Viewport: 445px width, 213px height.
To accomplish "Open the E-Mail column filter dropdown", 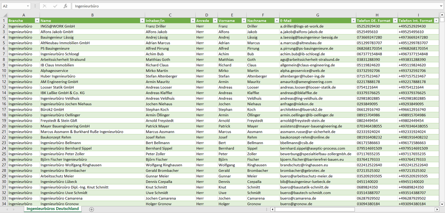I will click(x=353, y=21).
